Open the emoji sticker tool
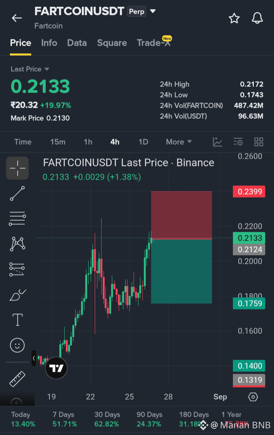 (18, 345)
